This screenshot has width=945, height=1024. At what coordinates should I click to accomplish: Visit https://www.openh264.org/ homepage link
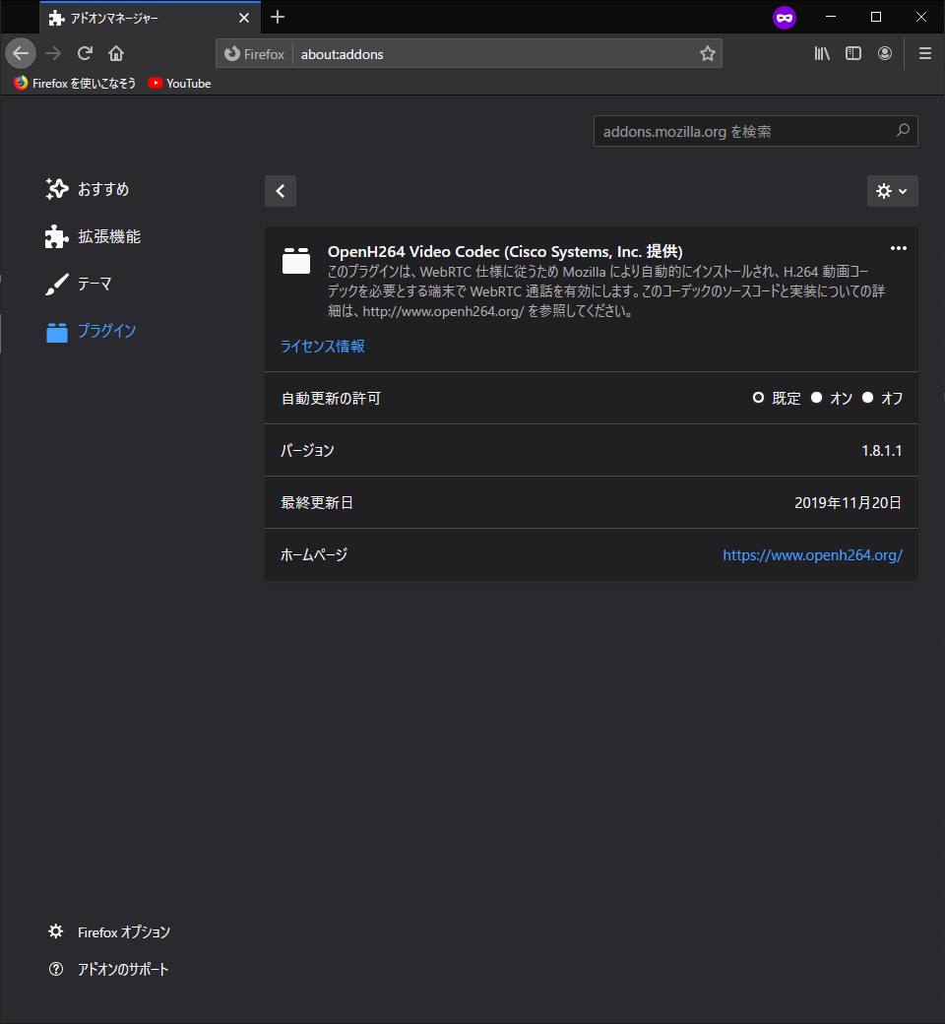coord(812,555)
